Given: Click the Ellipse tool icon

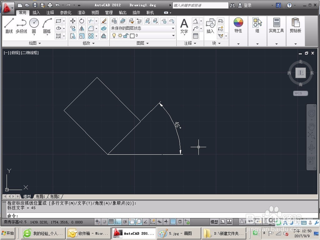Looking at the screenshot, I should coord(59,28).
